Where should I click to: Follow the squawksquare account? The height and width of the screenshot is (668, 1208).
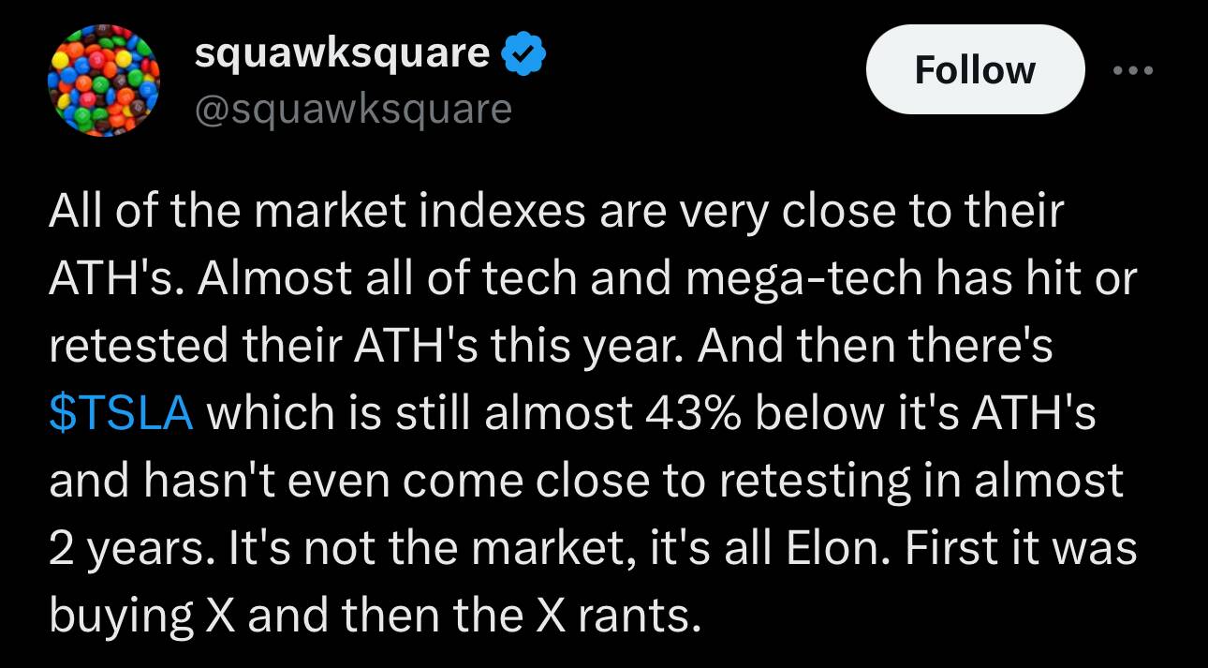(975, 70)
